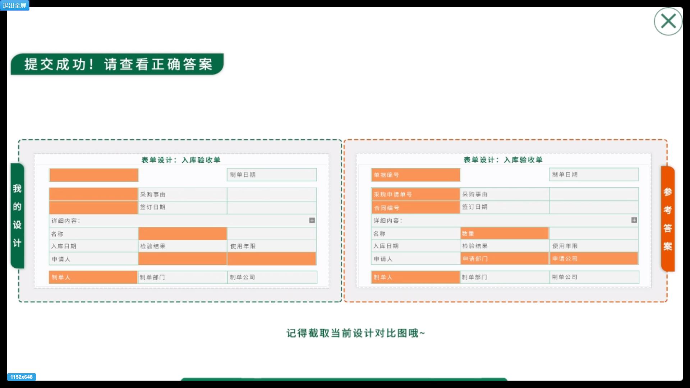Click 制单公司 cell in my design
Screen dimensions: 690x388
[272, 277]
